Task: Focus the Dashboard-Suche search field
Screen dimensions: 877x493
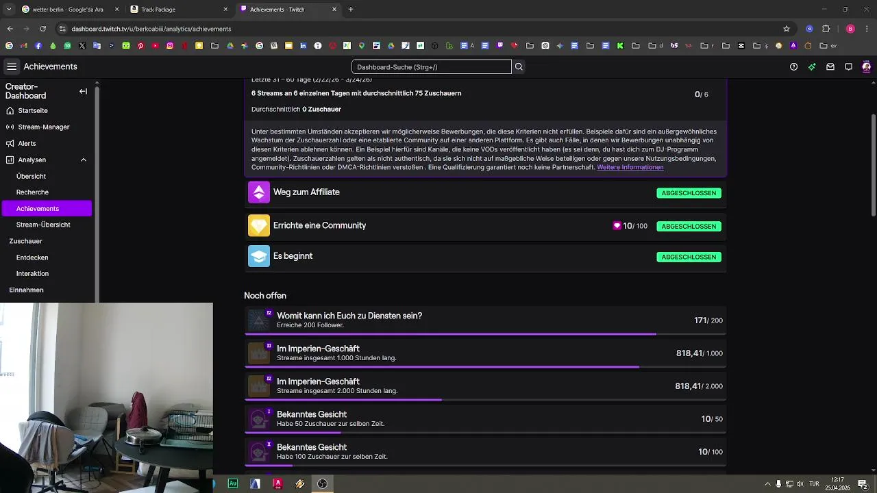Action: (431, 66)
